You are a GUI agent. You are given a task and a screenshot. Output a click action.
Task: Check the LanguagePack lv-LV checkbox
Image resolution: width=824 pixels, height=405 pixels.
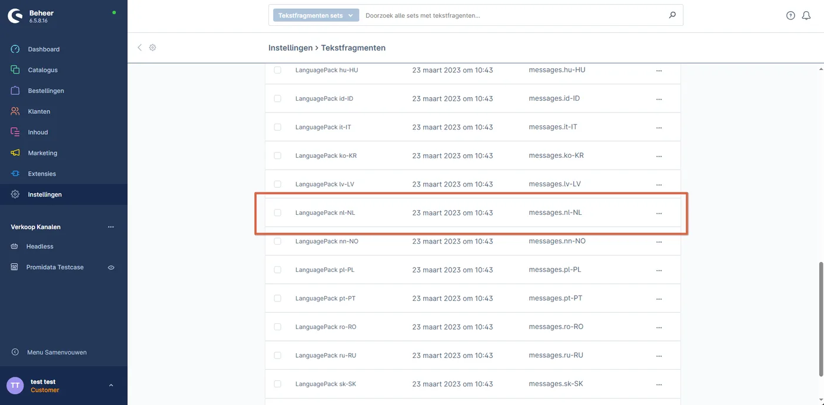(278, 184)
